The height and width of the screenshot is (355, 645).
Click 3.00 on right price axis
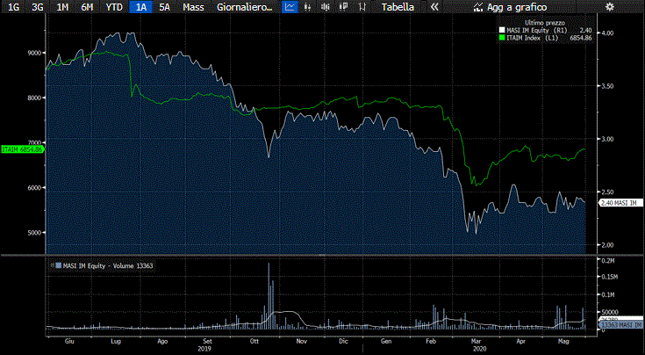tap(607, 139)
